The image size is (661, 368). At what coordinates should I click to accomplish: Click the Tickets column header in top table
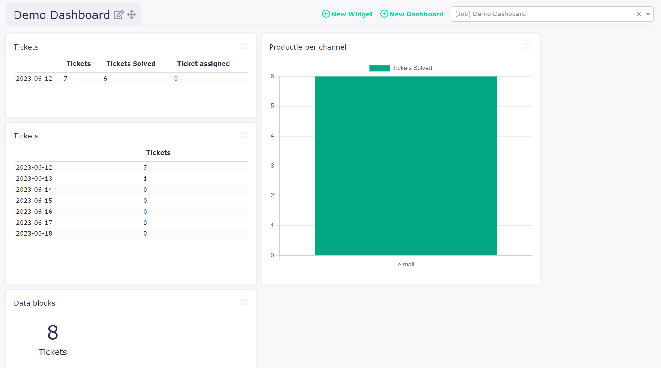(x=79, y=64)
